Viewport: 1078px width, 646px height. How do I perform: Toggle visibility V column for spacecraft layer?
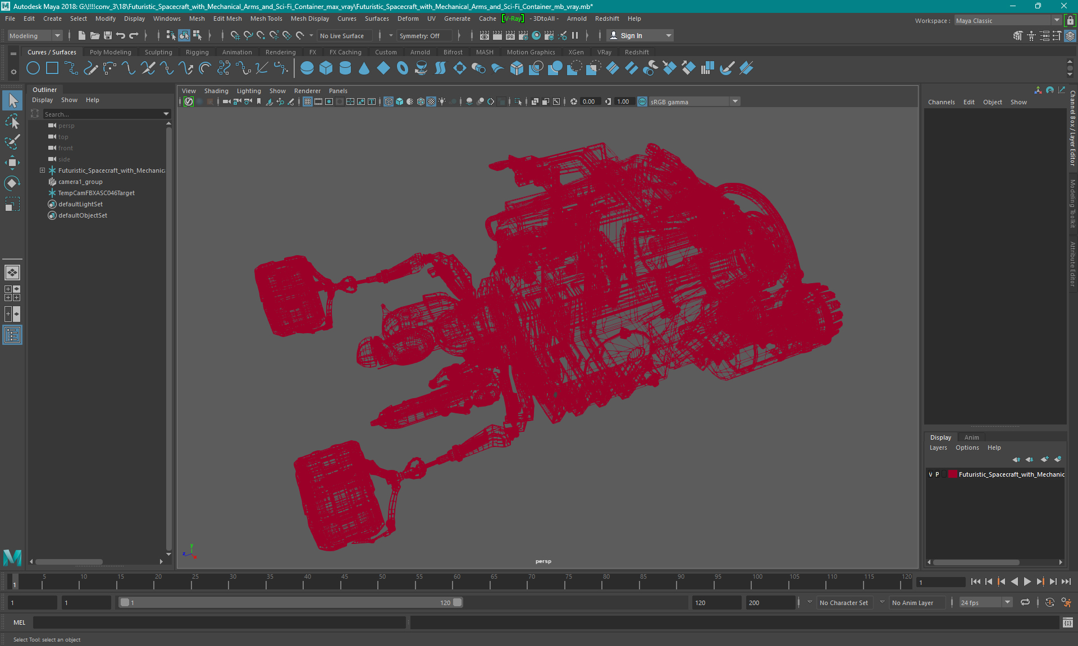[x=930, y=474]
